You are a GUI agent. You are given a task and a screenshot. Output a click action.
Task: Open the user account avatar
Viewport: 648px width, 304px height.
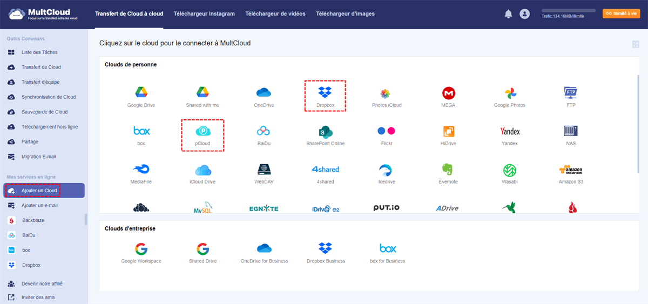(x=524, y=14)
